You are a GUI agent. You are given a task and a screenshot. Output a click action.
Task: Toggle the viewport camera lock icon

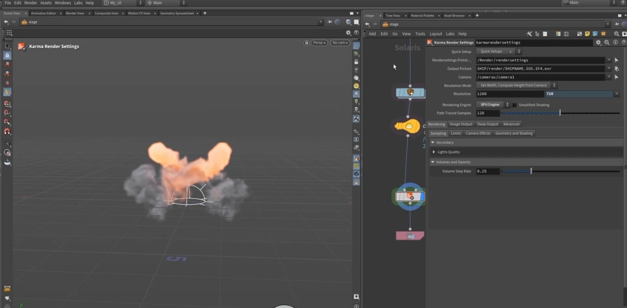click(306, 43)
